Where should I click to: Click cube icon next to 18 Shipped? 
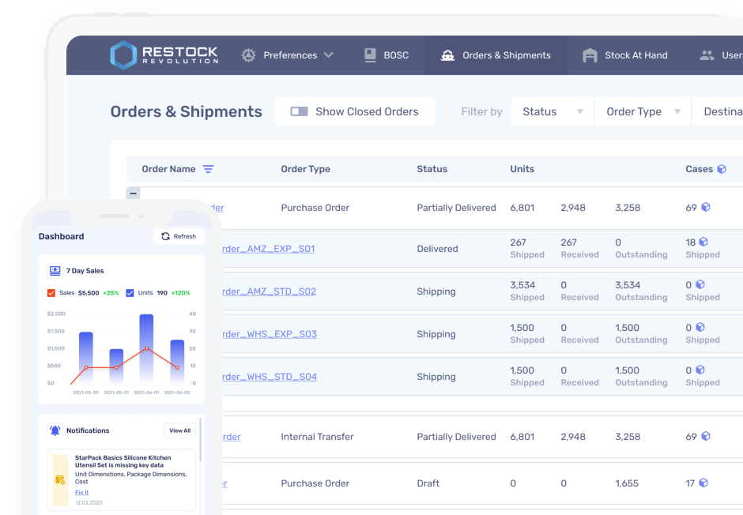(x=703, y=242)
